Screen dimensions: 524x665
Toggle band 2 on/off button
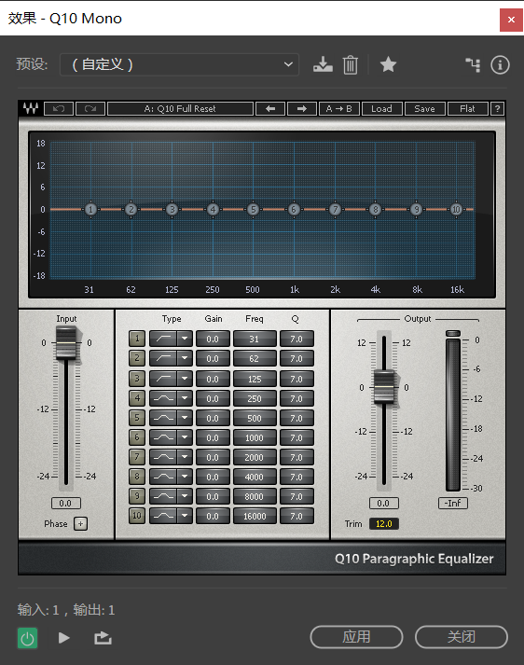pos(137,358)
